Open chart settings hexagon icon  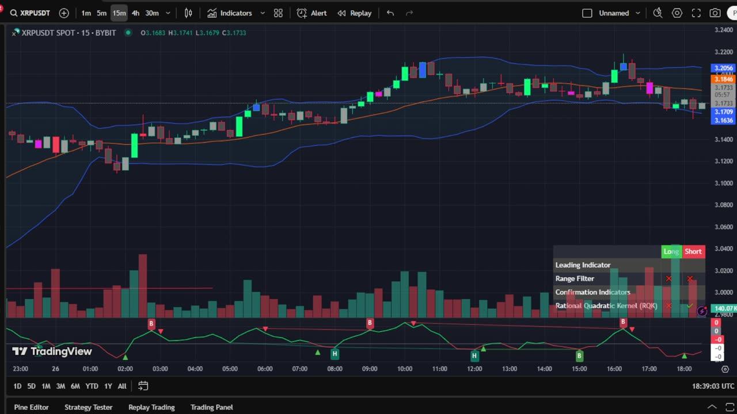(677, 13)
